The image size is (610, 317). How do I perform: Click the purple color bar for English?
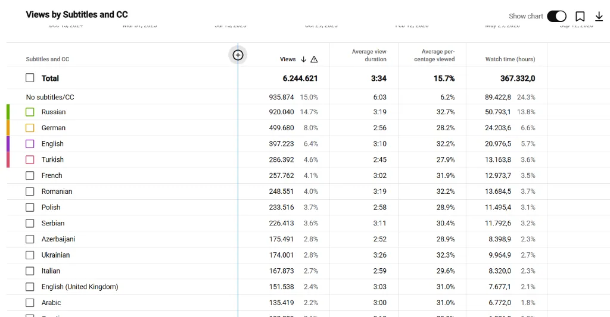tap(8, 144)
